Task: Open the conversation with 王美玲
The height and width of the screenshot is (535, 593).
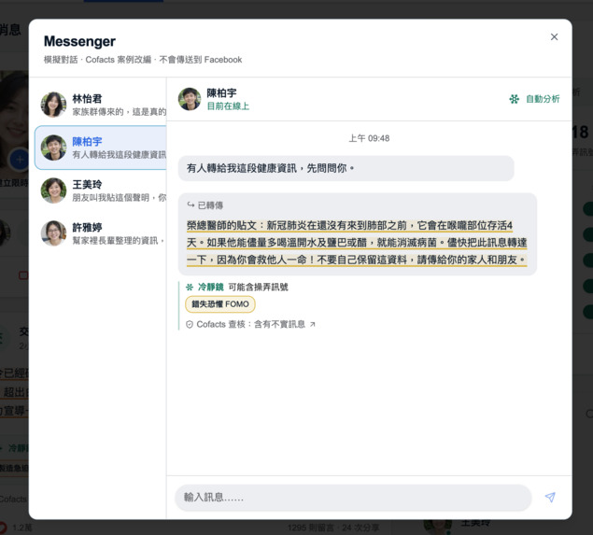Action: click(100, 190)
